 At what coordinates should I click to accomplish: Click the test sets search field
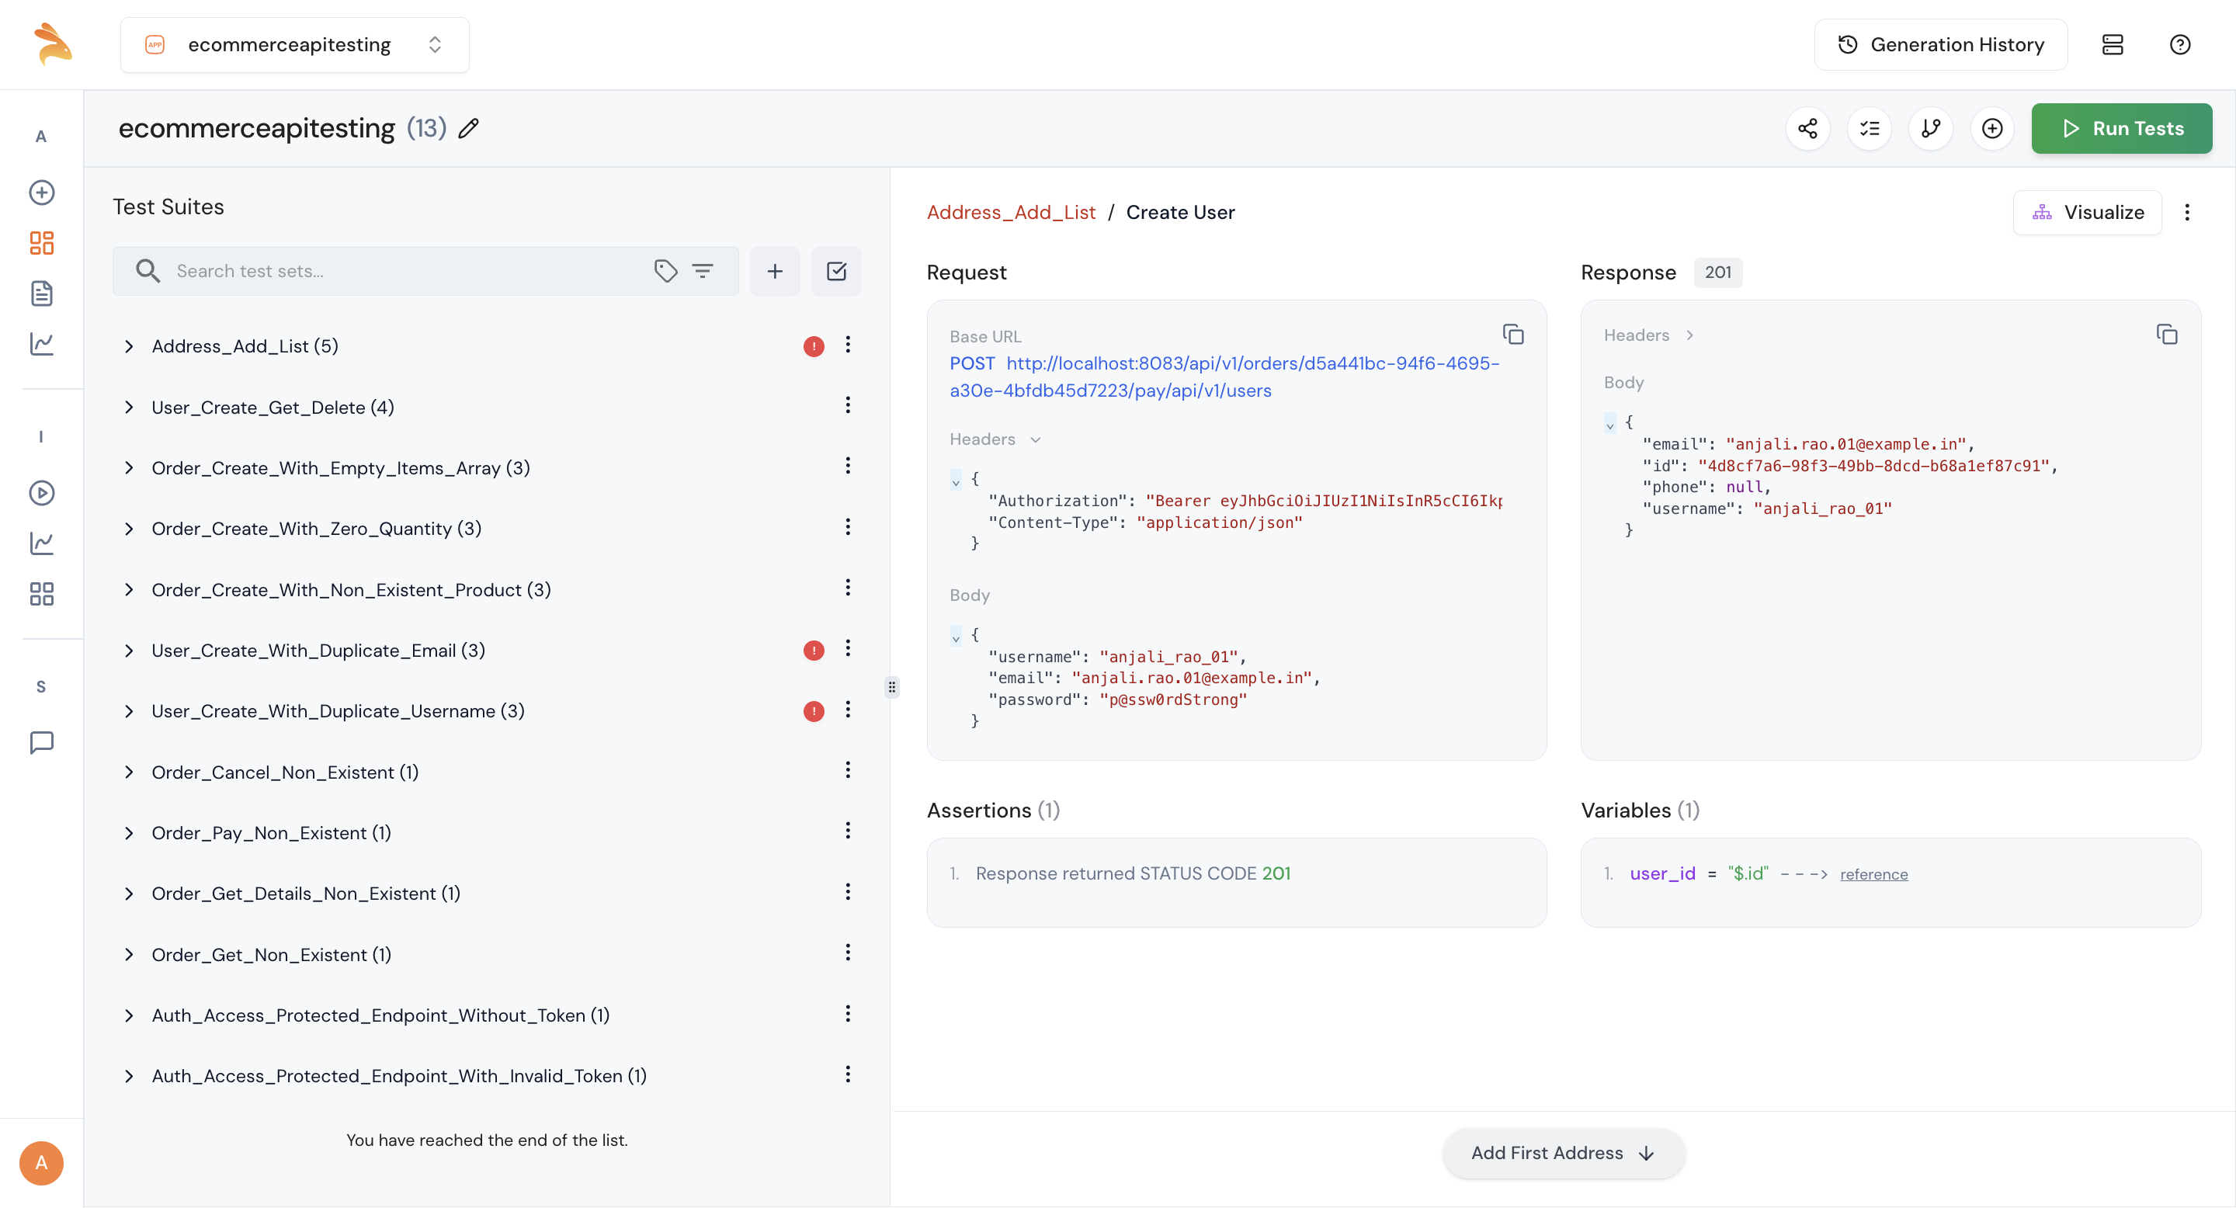pyautogui.click(x=391, y=271)
